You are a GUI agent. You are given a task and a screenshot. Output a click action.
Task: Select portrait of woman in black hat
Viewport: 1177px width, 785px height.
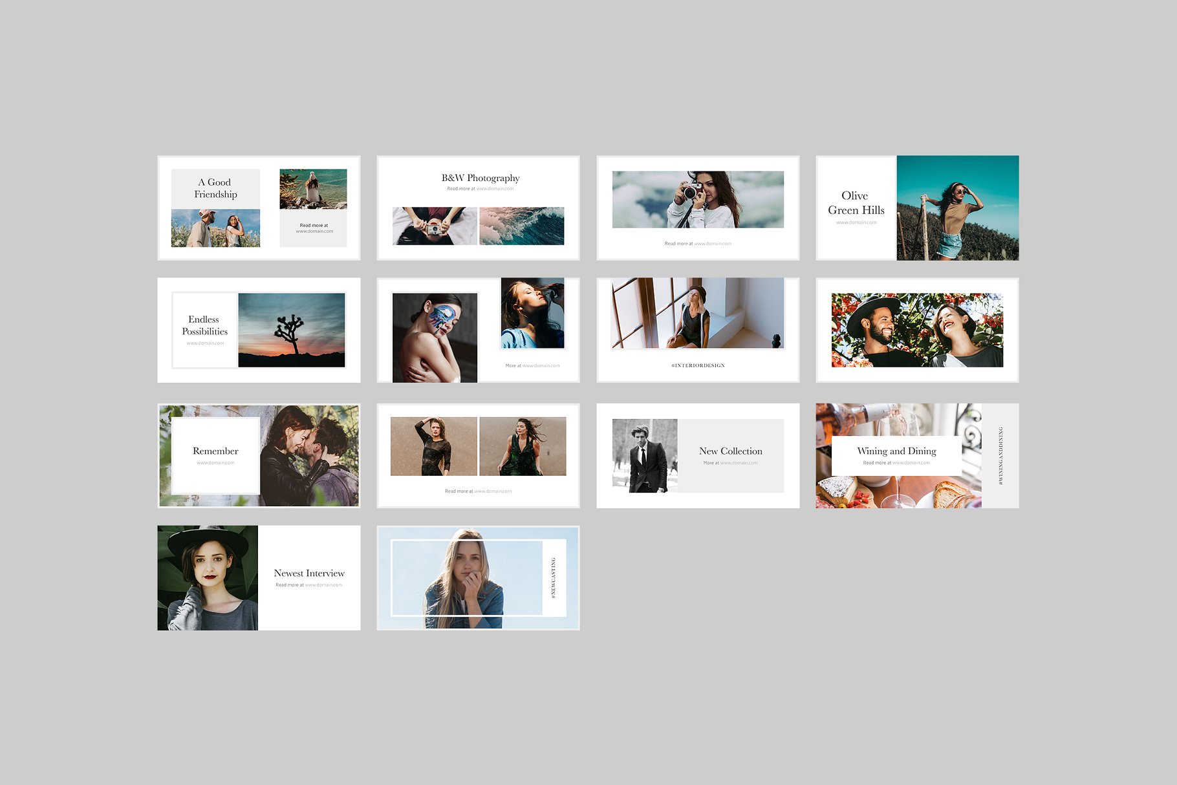pos(208,577)
